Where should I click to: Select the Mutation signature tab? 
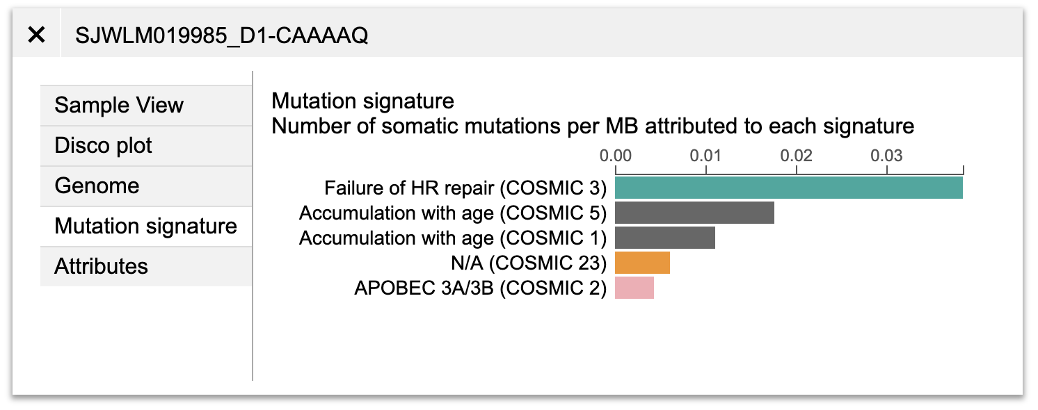point(146,227)
